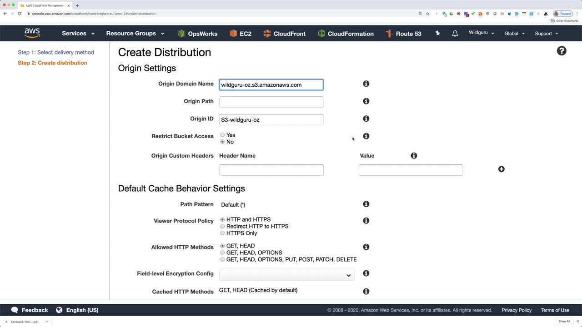Screen dimensions: 582x327
Task: Click the pin shortcuts icon
Action: pos(437,33)
